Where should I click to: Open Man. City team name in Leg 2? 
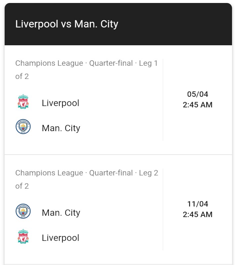pyautogui.click(x=61, y=213)
